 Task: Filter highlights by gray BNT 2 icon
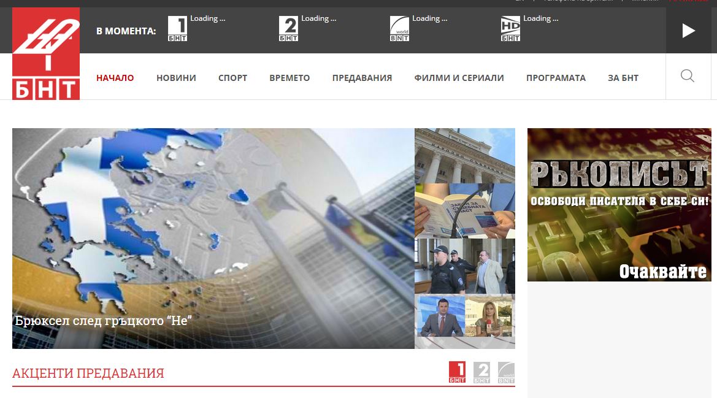[x=481, y=372]
